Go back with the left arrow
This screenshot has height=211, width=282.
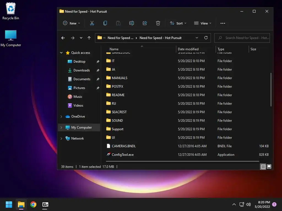[x=63, y=38]
